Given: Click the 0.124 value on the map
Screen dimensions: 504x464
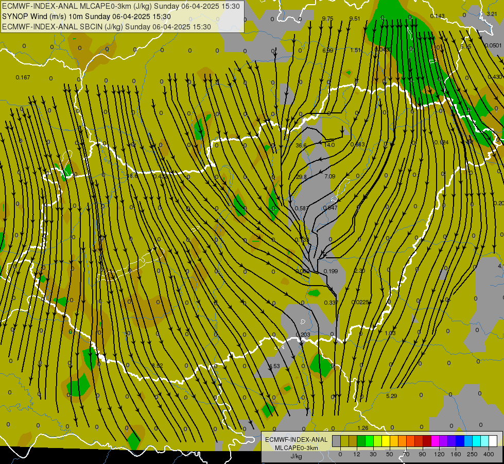Looking at the screenshot, I should pos(441,142).
